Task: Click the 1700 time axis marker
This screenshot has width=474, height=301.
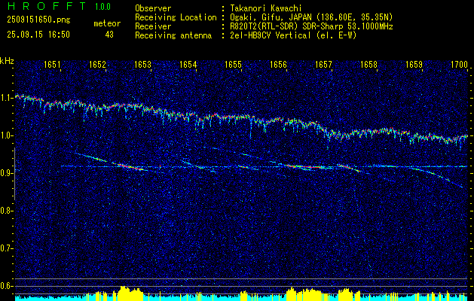Action: [x=459, y=64]
